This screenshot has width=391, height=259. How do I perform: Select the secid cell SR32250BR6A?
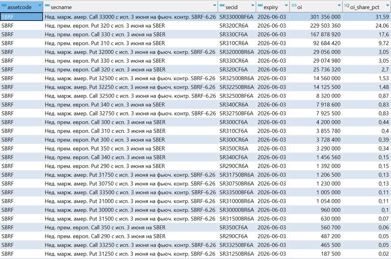coord(237,87)
